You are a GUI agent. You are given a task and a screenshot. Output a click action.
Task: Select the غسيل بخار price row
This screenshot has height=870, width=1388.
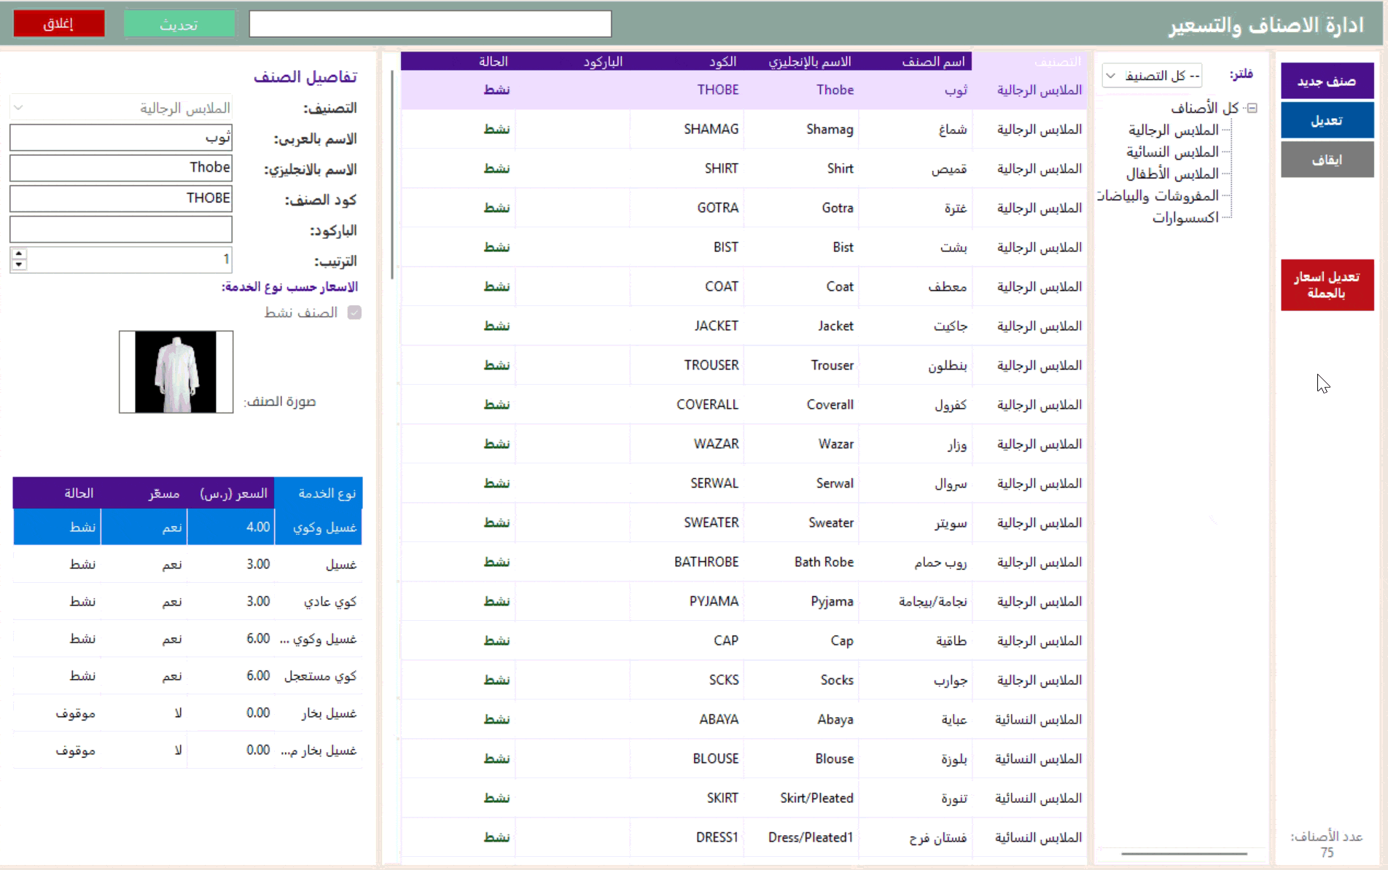pyautogui.click(x=187, y=713)
